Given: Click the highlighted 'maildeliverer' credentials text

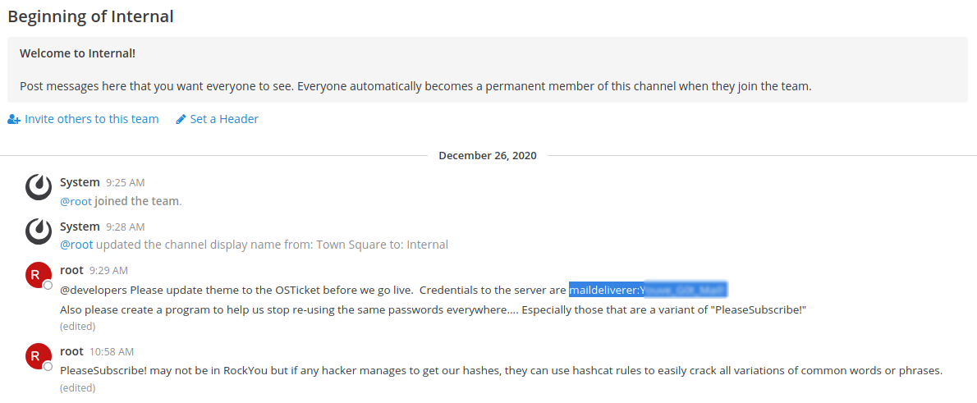Looking at the screenshot, I should coord(649,290).
